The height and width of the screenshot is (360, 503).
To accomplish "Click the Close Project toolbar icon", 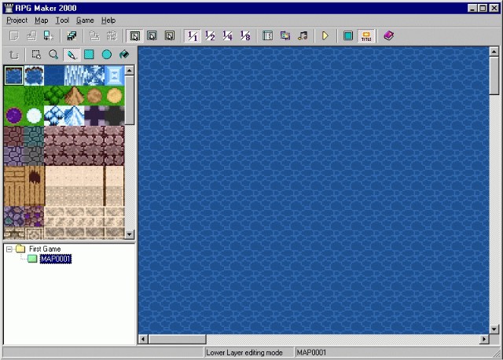I will click(49, 35).
